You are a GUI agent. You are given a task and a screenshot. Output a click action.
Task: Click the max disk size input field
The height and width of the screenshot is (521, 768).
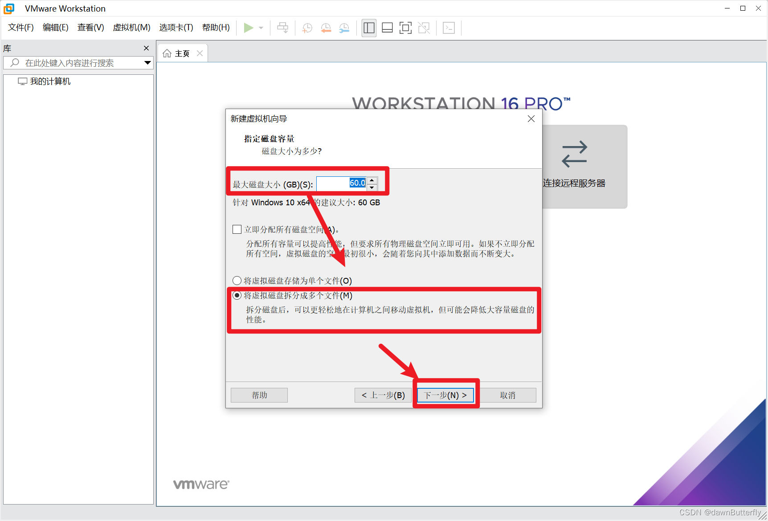click(342, 183)
